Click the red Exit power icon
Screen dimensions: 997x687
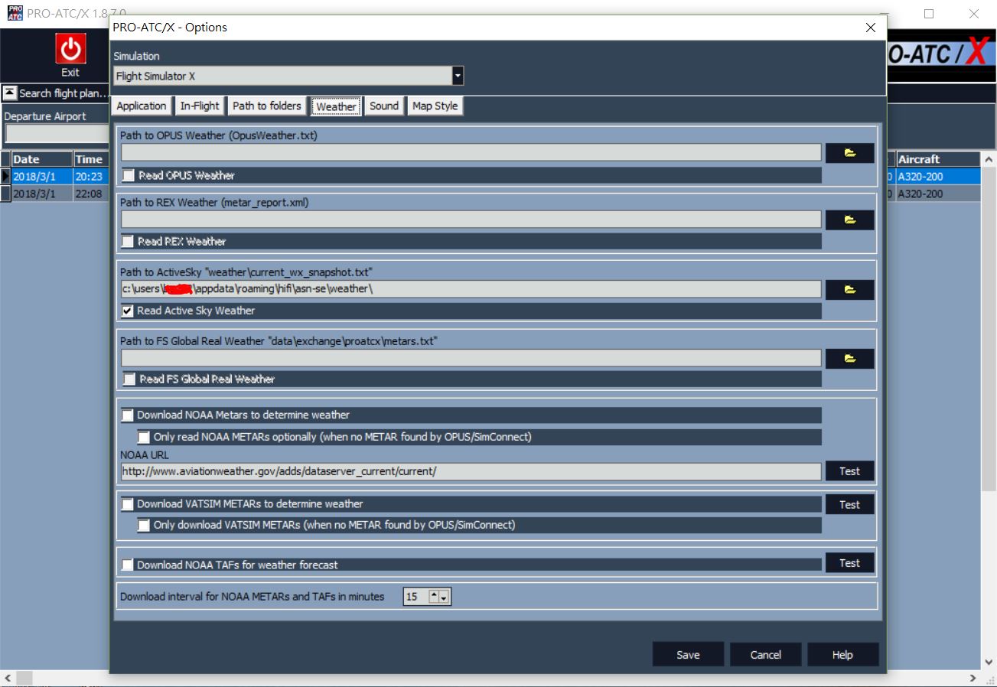pyautogui.click(x=70, y=50)
